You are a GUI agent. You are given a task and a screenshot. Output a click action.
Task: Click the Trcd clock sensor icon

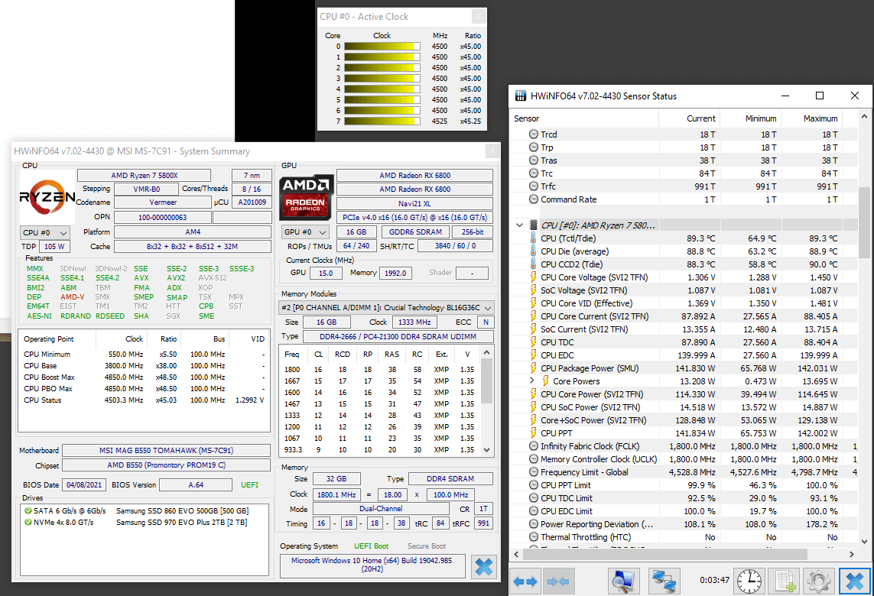point(534,134)
